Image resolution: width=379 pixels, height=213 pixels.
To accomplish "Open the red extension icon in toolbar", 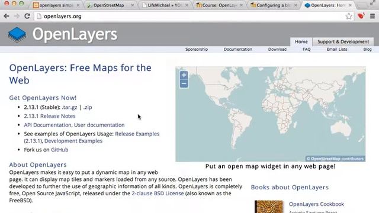I will pyautogui.click(x=361, y=16).
